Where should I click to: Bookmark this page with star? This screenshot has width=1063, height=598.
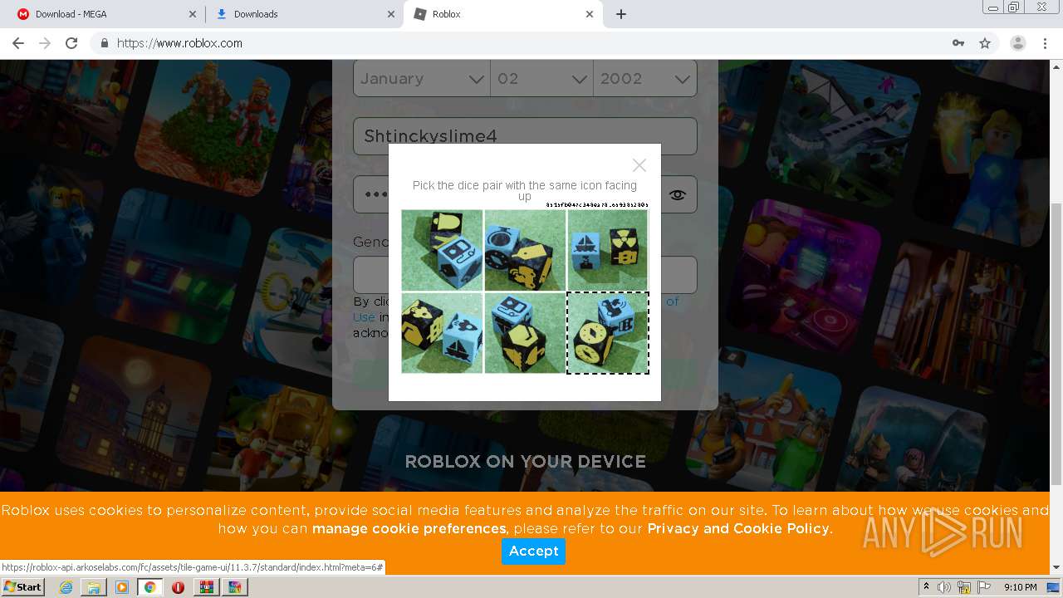pos(985,43)
